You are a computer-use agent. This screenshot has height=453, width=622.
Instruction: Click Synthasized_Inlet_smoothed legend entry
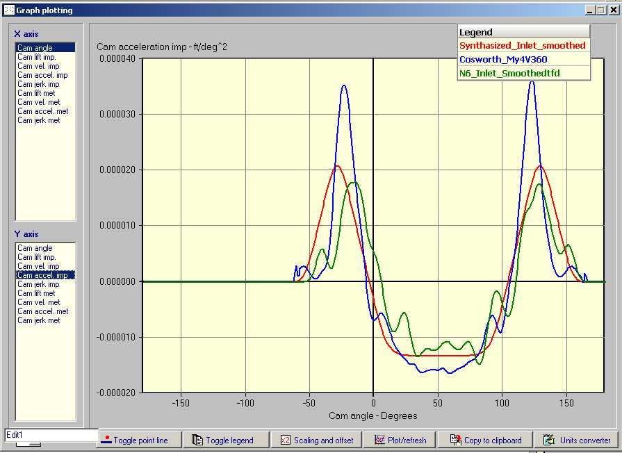click(x=522, y=46)
